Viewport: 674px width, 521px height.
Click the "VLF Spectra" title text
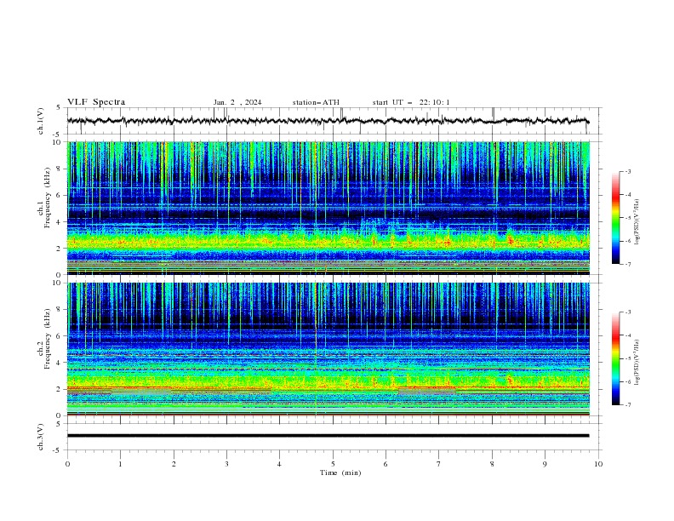coord(96,102)
